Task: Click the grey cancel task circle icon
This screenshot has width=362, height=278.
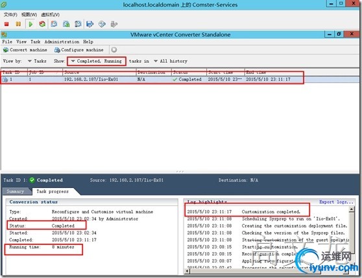Action: 114,50
